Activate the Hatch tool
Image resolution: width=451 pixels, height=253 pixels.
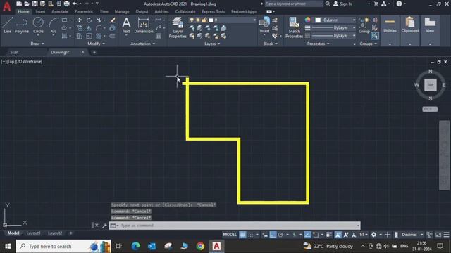pos(64,36)
